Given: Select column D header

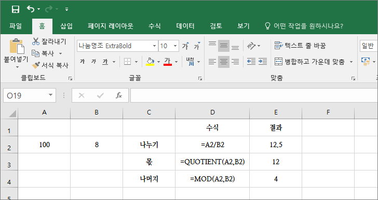Looking at the screenshot, I should (x=212, y=112).
